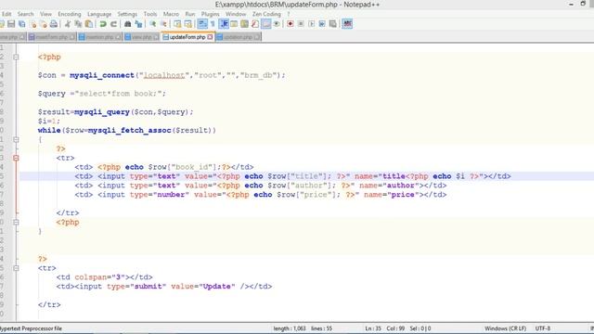The width and height of the screenshot is (594, 334).
Task: Save the current file with toolbar Save icon
Action: click(x=11, y=24)
